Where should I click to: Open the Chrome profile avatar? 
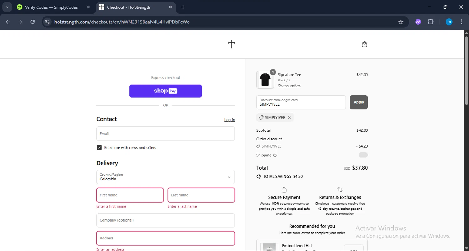tap(449, 22)
